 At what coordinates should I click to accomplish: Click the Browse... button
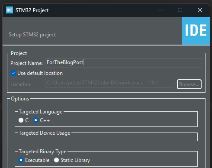point(189,84)
